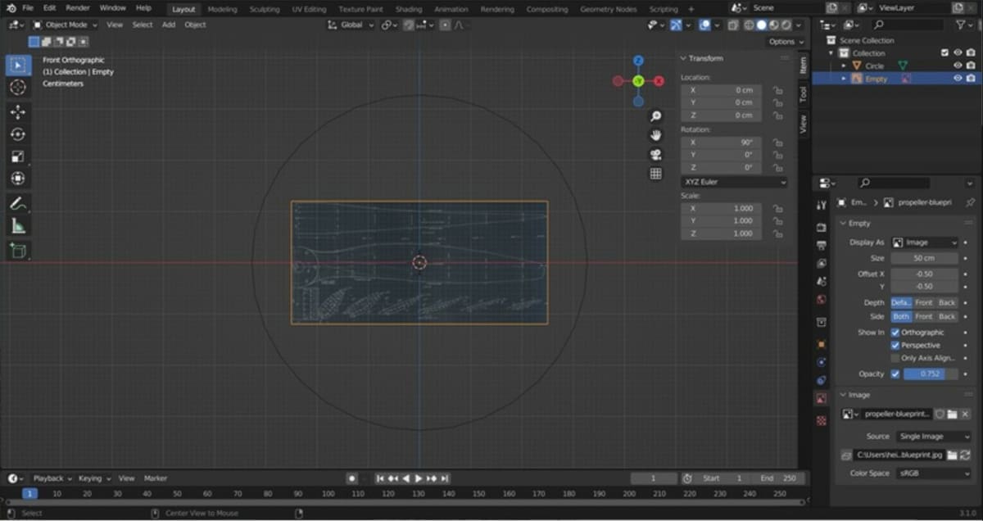
Task: Toggle the Perspective checkbox
Action: coord(895,346)
